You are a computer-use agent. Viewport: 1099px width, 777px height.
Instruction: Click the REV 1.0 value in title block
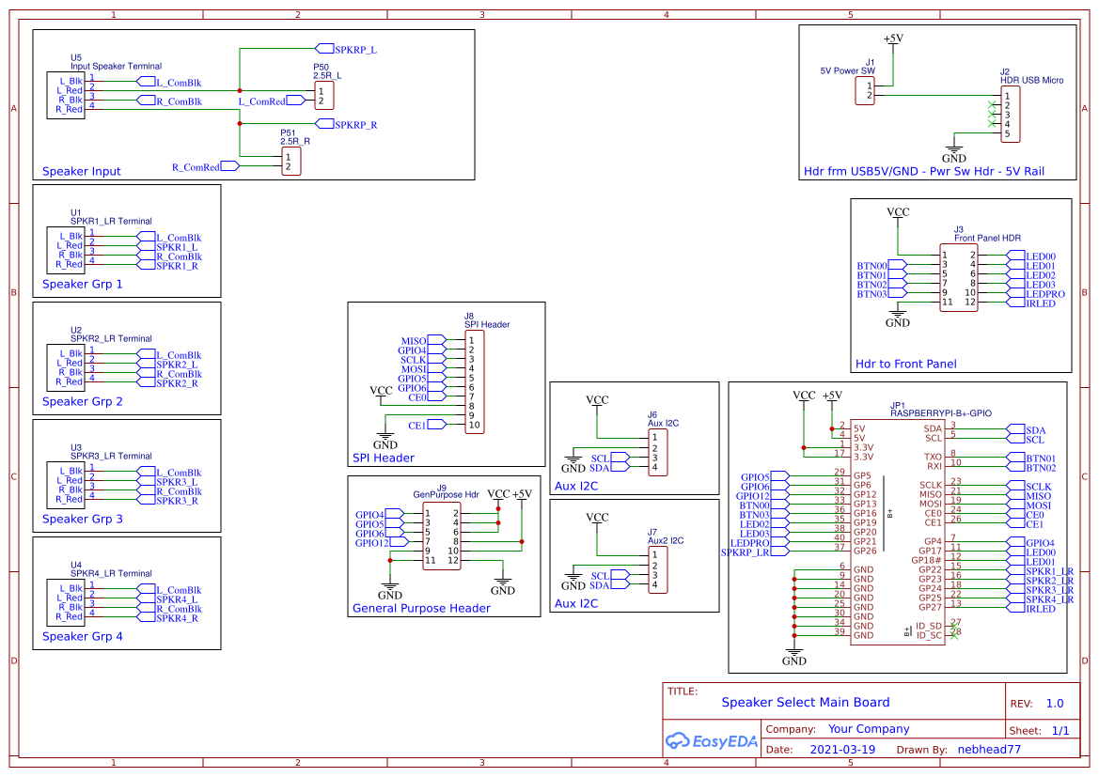point(1054,703)
